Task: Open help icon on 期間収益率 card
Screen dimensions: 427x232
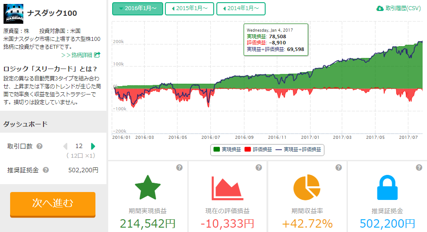Action: point(339,167)
